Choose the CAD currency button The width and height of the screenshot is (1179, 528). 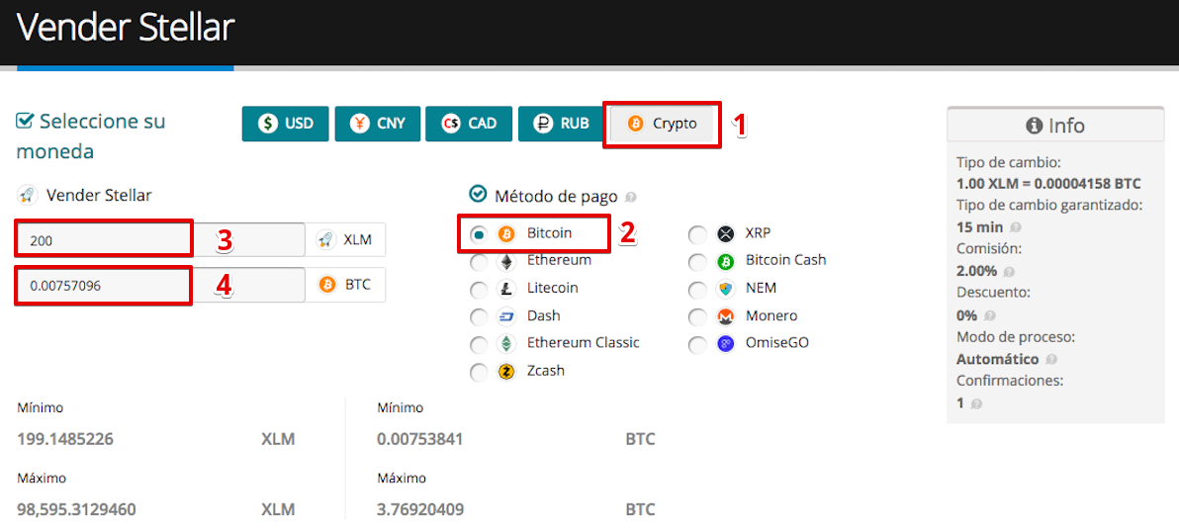coord(469,124)
